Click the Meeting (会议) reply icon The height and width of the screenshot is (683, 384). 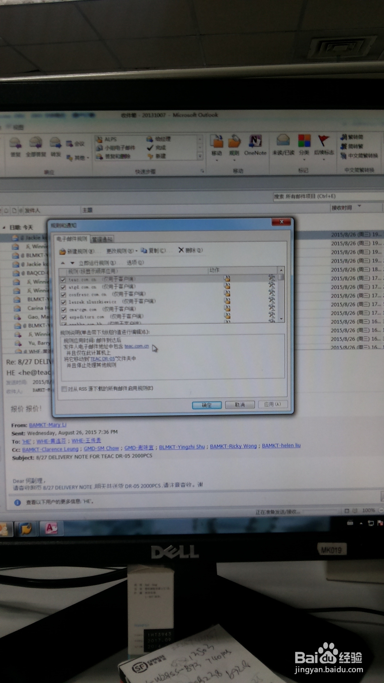[75, 144]
